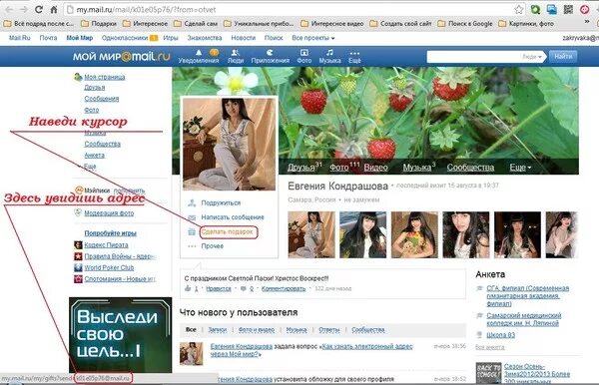Click the envelope icon beside Написать сообщение
This screenshot has width=599, height=385.
tap(192, 217)
